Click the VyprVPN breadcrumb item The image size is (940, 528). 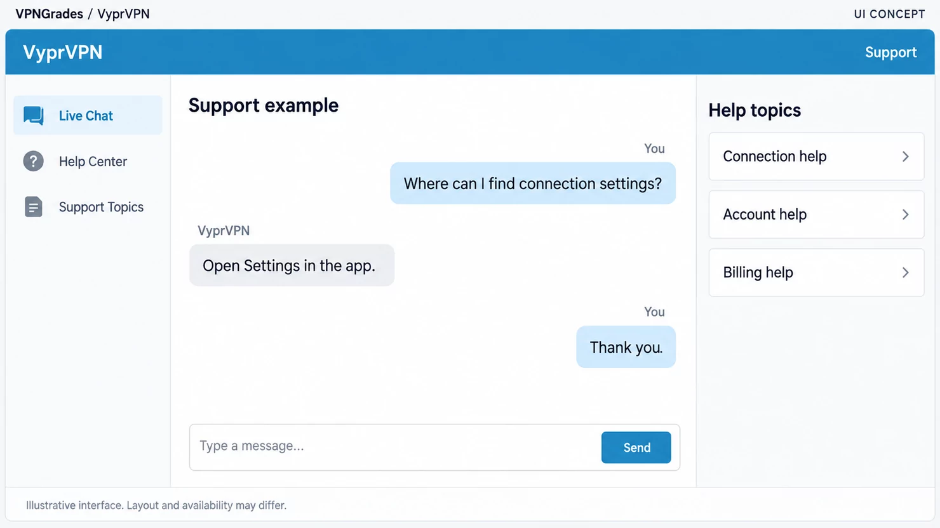pos(123,14)
